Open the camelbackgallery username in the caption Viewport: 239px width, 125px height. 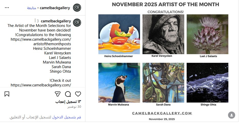click(x=56, y=21)
